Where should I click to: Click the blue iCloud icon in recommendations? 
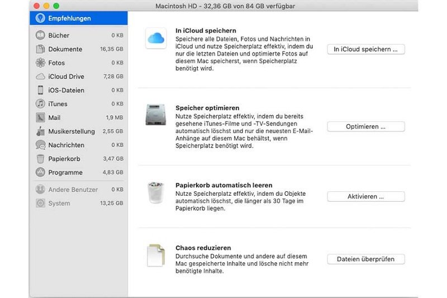coord(156,38)
